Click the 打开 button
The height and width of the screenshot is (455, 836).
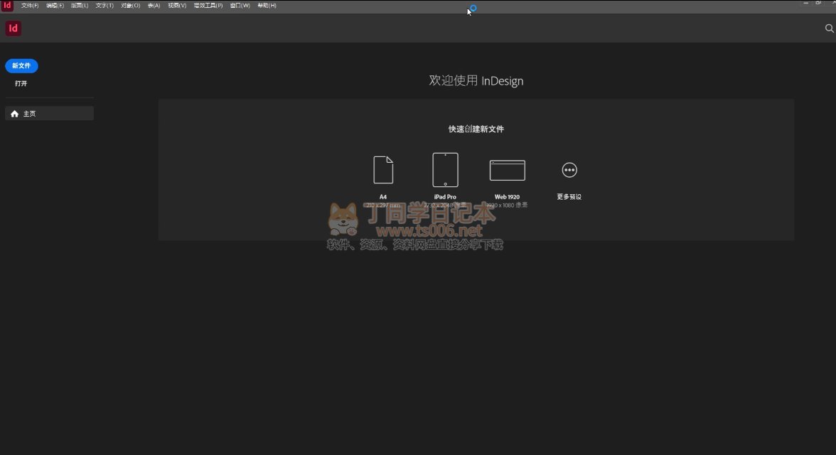21,83
